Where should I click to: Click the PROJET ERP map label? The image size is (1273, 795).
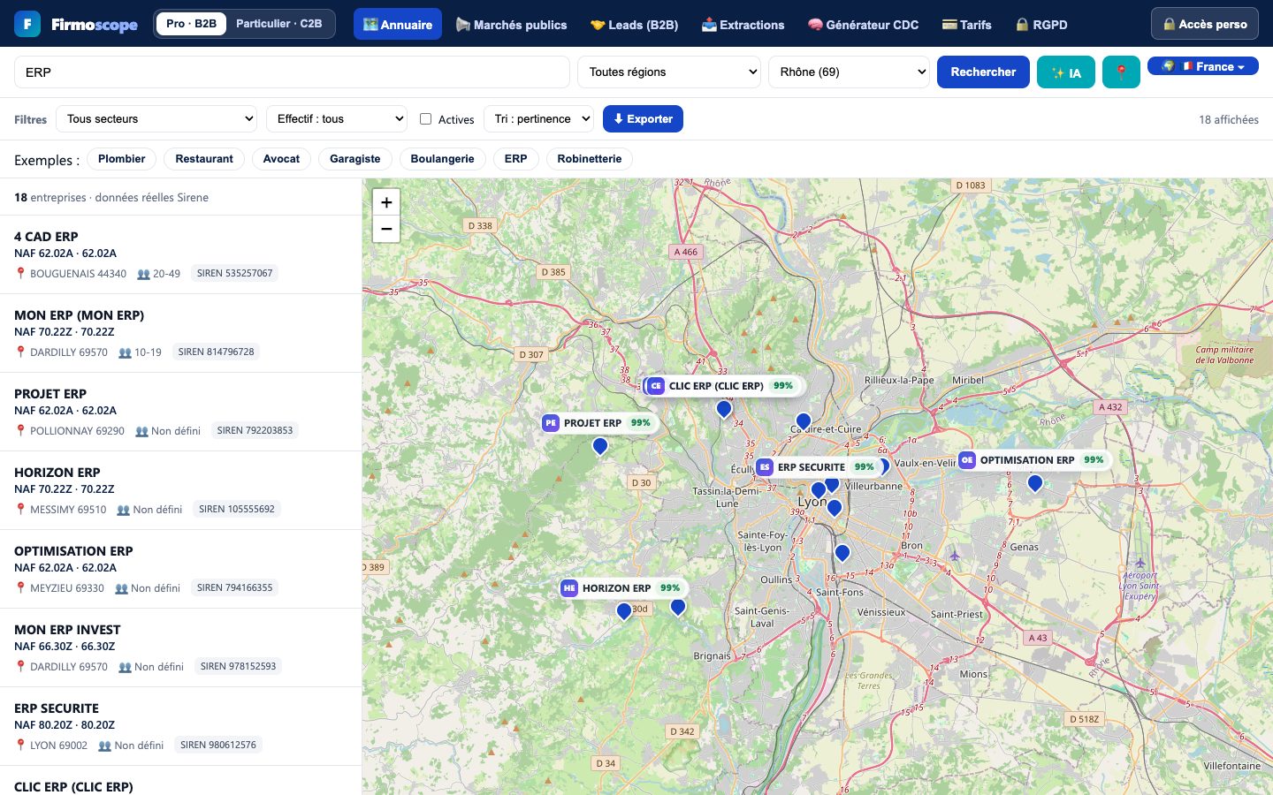pos(598,423)
